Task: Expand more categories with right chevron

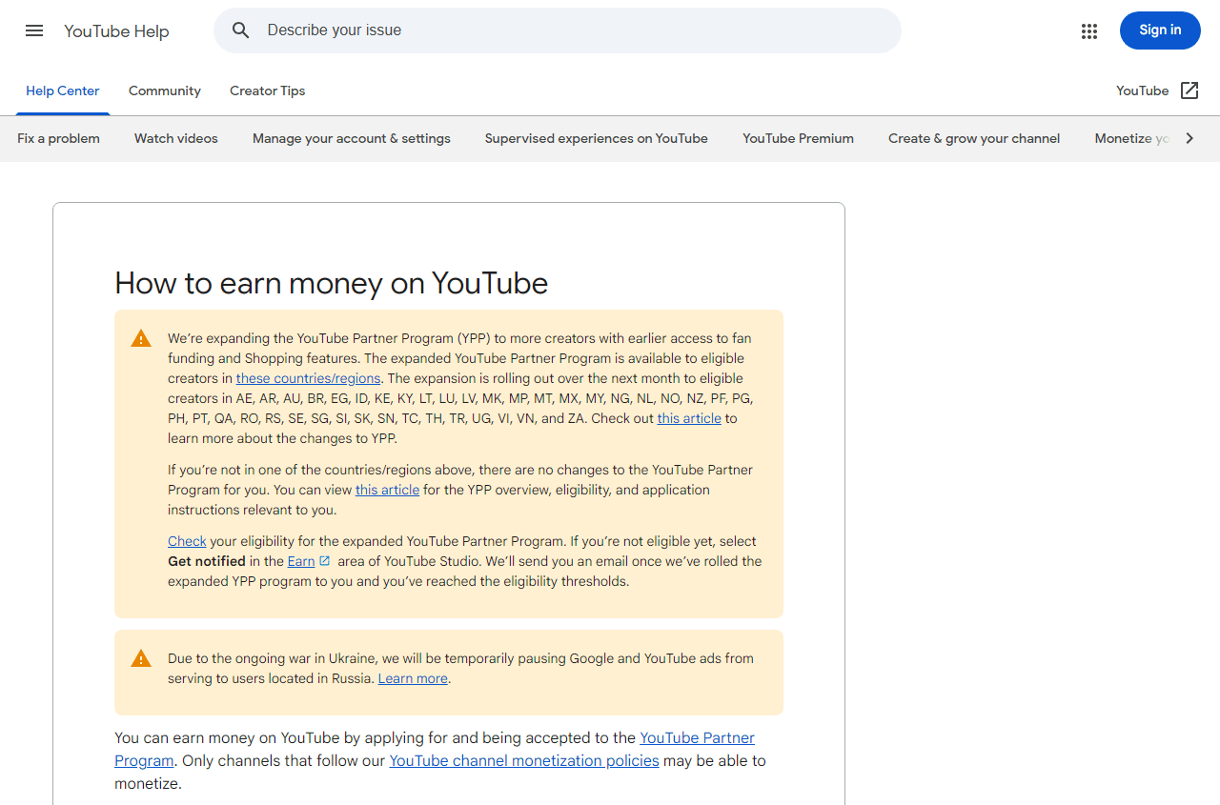Action: point(1189,138)
